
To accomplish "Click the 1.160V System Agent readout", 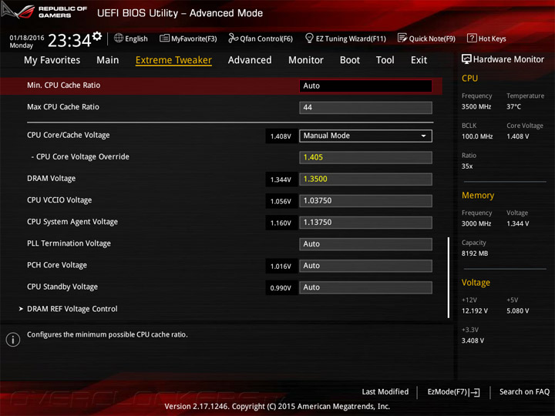I will (x=281, y=223).
